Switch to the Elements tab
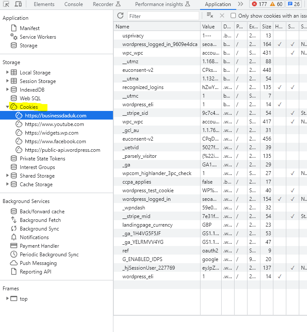The width and height of the screenshot is (307, 332). (x=44, y=4)
